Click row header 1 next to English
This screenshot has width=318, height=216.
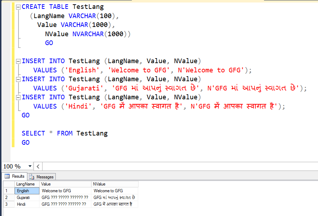[9, 190]
